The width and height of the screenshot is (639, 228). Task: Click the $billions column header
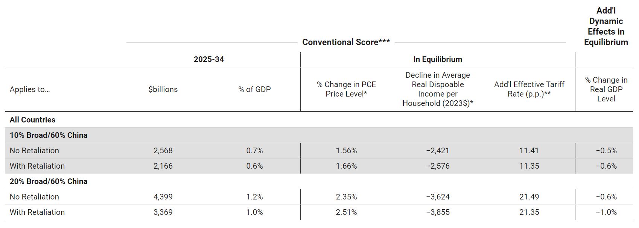click(163, 89)
